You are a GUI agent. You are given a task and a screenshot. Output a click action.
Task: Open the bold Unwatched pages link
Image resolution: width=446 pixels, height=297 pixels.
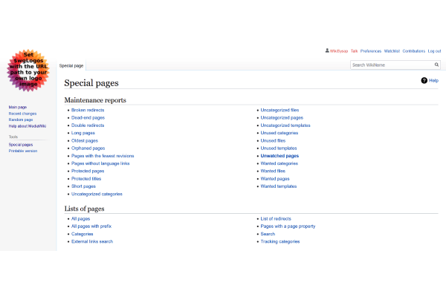tap(279, 156)
